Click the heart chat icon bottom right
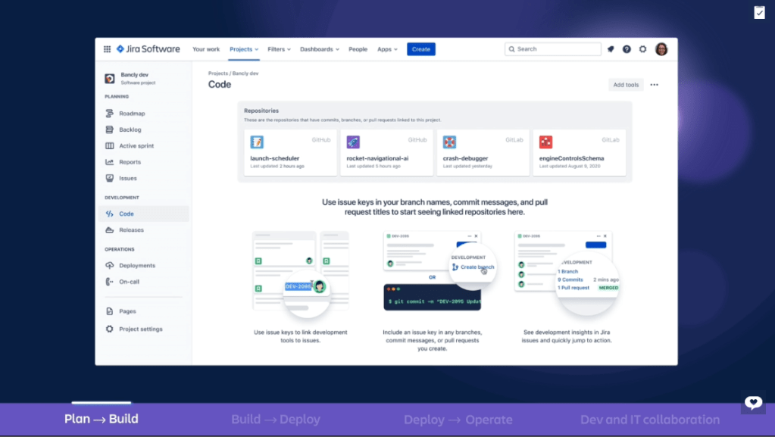This screenshot has height=437, width=775. [x=753, y=402]
